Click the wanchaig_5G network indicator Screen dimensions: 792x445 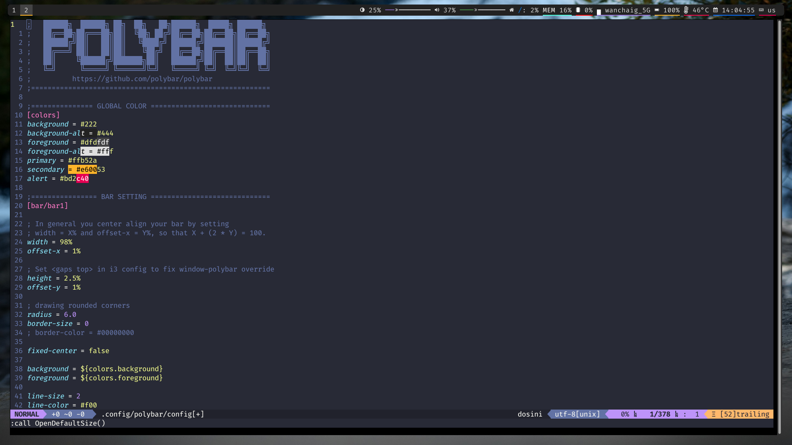[x=627, y=10]
